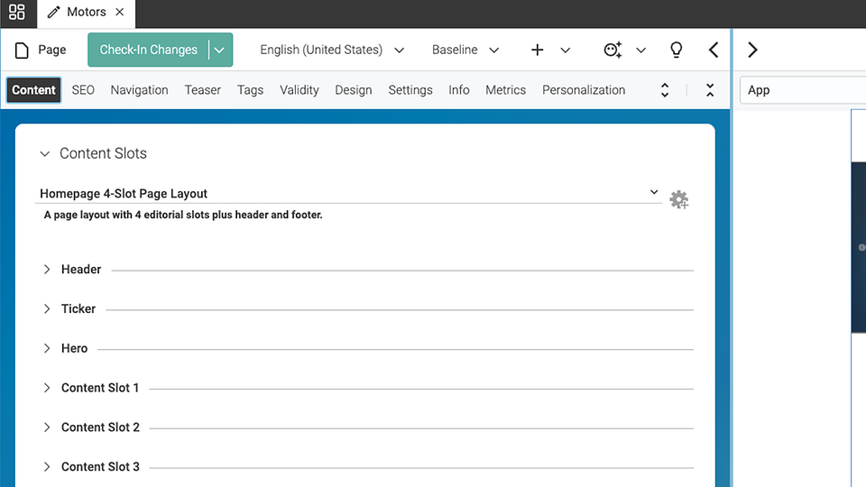Image resolution: width=866 pixels, height=487 pixels.
Task: Click the right arrow expand icon
Action: pyautogui.click(x=752, y=50)
